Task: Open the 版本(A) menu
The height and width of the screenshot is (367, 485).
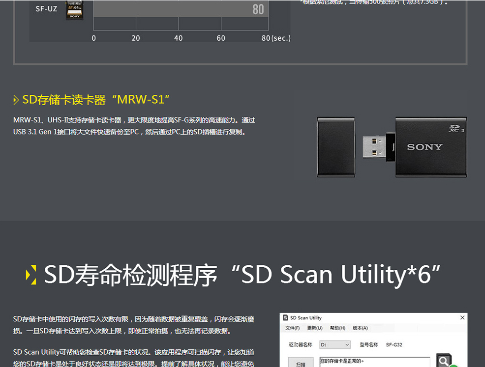Action: (360, 328)
